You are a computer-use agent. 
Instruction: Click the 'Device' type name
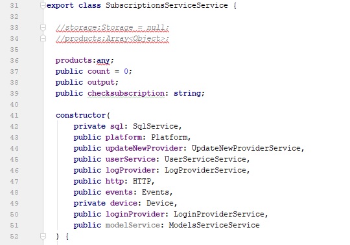[160, 204]
